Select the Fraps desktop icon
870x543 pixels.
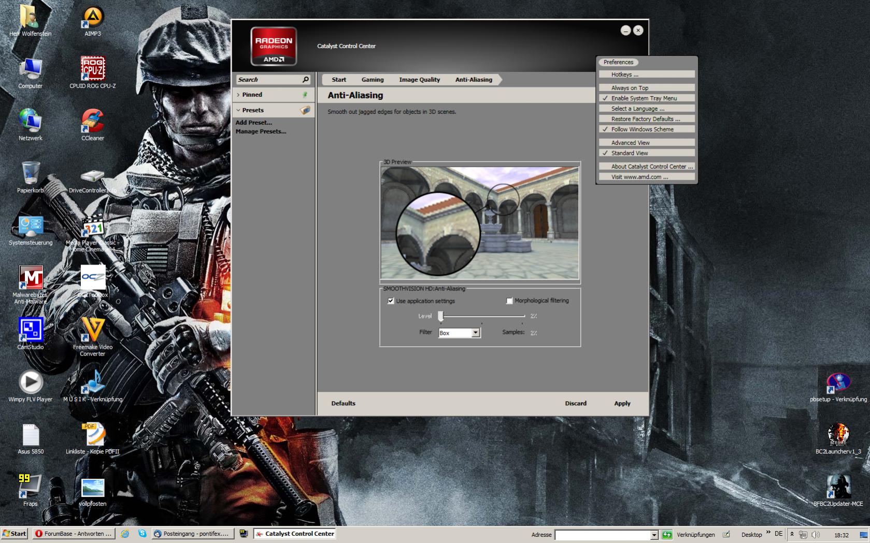(x=31, y=490)
